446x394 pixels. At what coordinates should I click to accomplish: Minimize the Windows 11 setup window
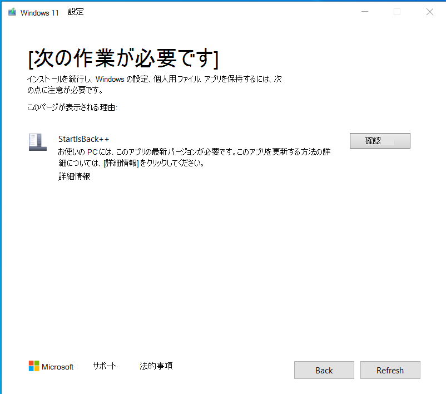(x=365, y=12)
